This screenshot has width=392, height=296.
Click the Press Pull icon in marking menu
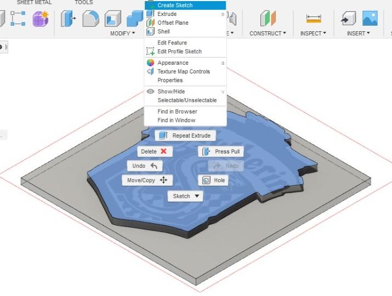206,151
